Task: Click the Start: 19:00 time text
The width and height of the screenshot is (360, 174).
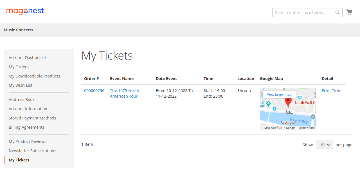Action: click(214, 91)
